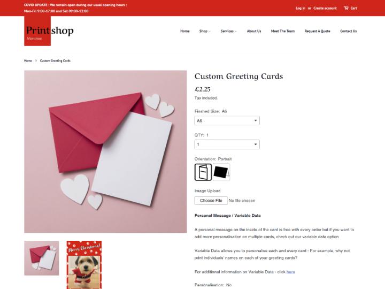
Task: Click the main envelope product image
Action: click(105, 151)
